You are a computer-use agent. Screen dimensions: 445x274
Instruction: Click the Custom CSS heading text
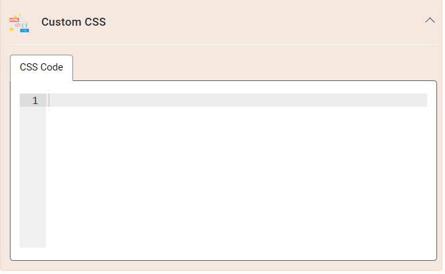[x=74, y=22]
